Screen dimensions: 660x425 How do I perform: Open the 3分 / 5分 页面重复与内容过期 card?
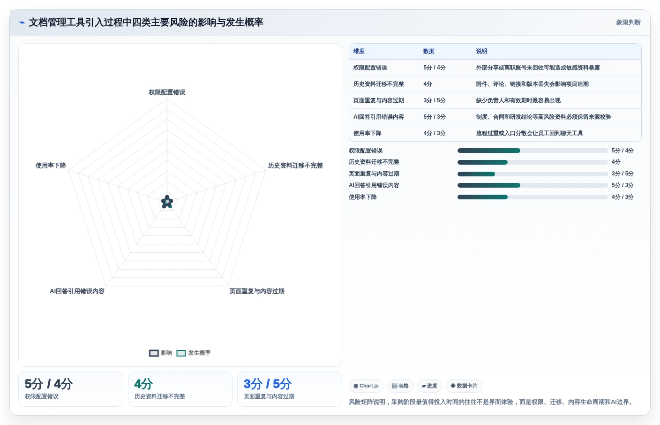[290, 389]
